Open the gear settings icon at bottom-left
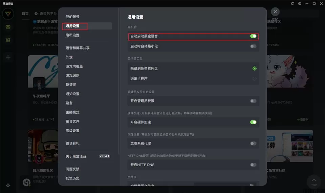 point(8,185)
